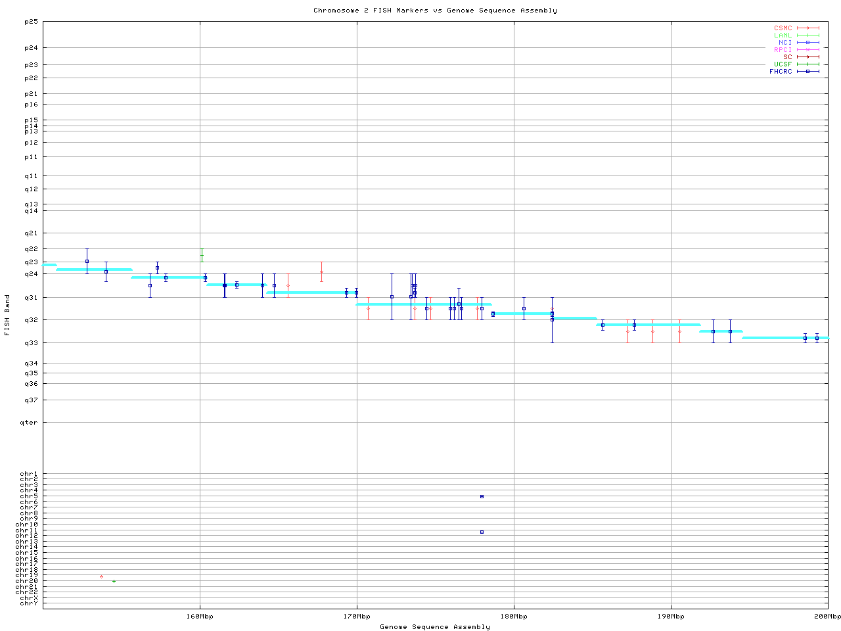The width and height of the screenshot is (841, 631).
Task: Click the green UCSF marker near q22
Action: click(x=202, y=256)
